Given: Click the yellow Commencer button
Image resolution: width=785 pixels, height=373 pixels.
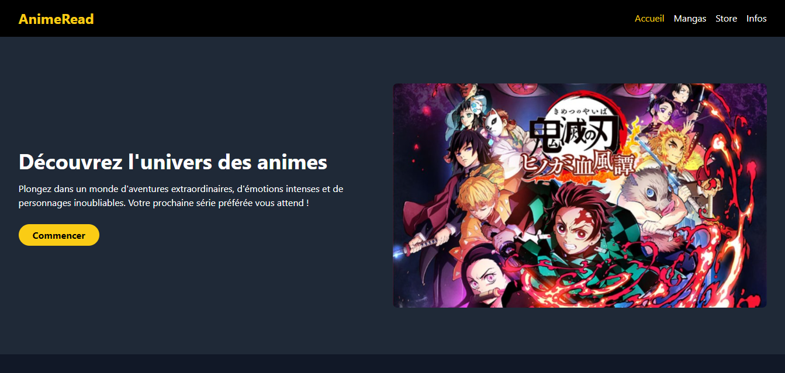Looking at the screenshot, I should [59, 235].
